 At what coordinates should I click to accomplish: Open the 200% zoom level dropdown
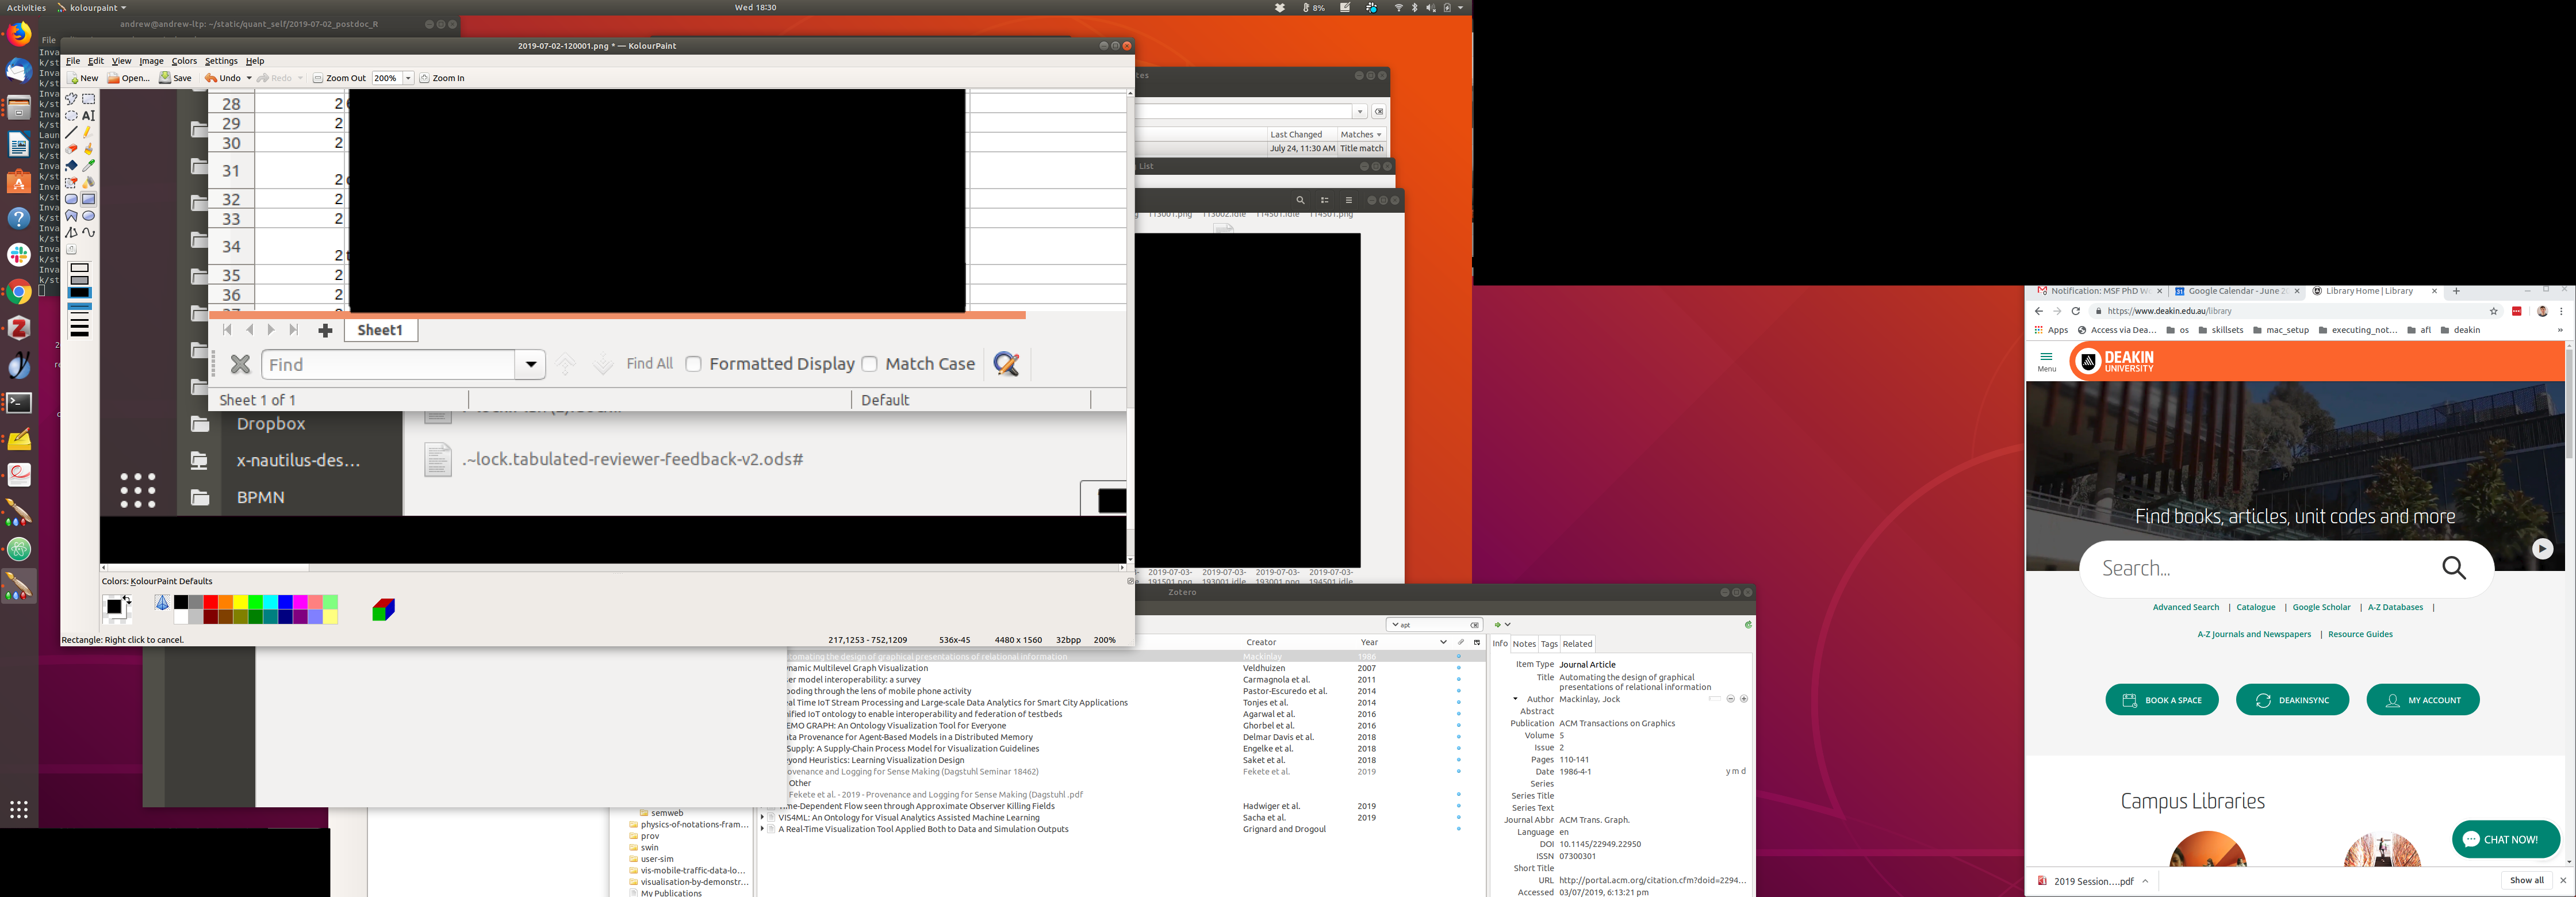point(408,78)
